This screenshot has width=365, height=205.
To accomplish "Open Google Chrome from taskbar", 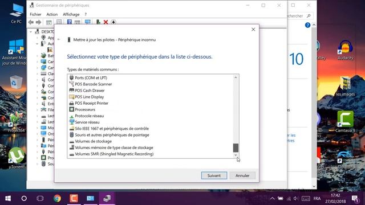I will point(57,198).
